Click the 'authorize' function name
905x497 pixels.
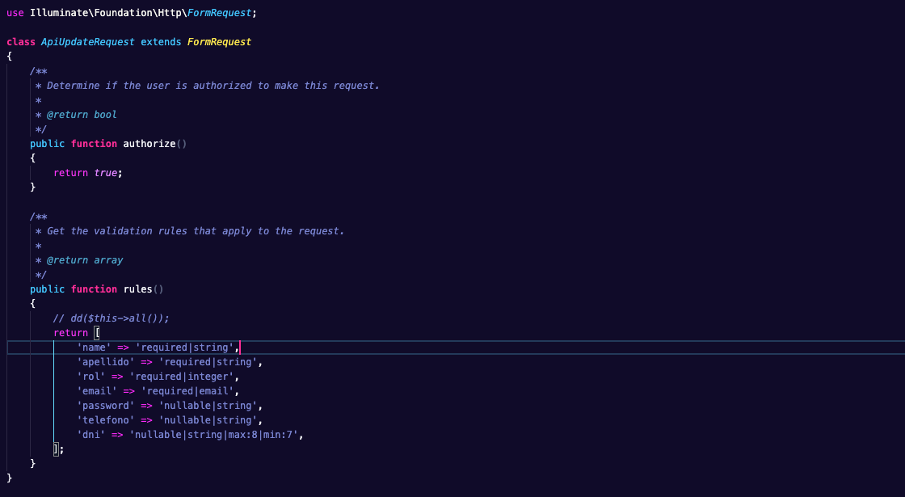tap(149, 144)
